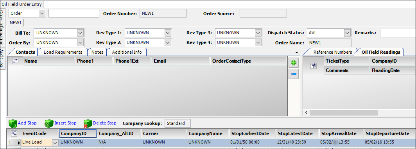Open Oil Field Readings grid column chooser icon
The height and width of the screenshot is (149, 416).
pos(314,66)
